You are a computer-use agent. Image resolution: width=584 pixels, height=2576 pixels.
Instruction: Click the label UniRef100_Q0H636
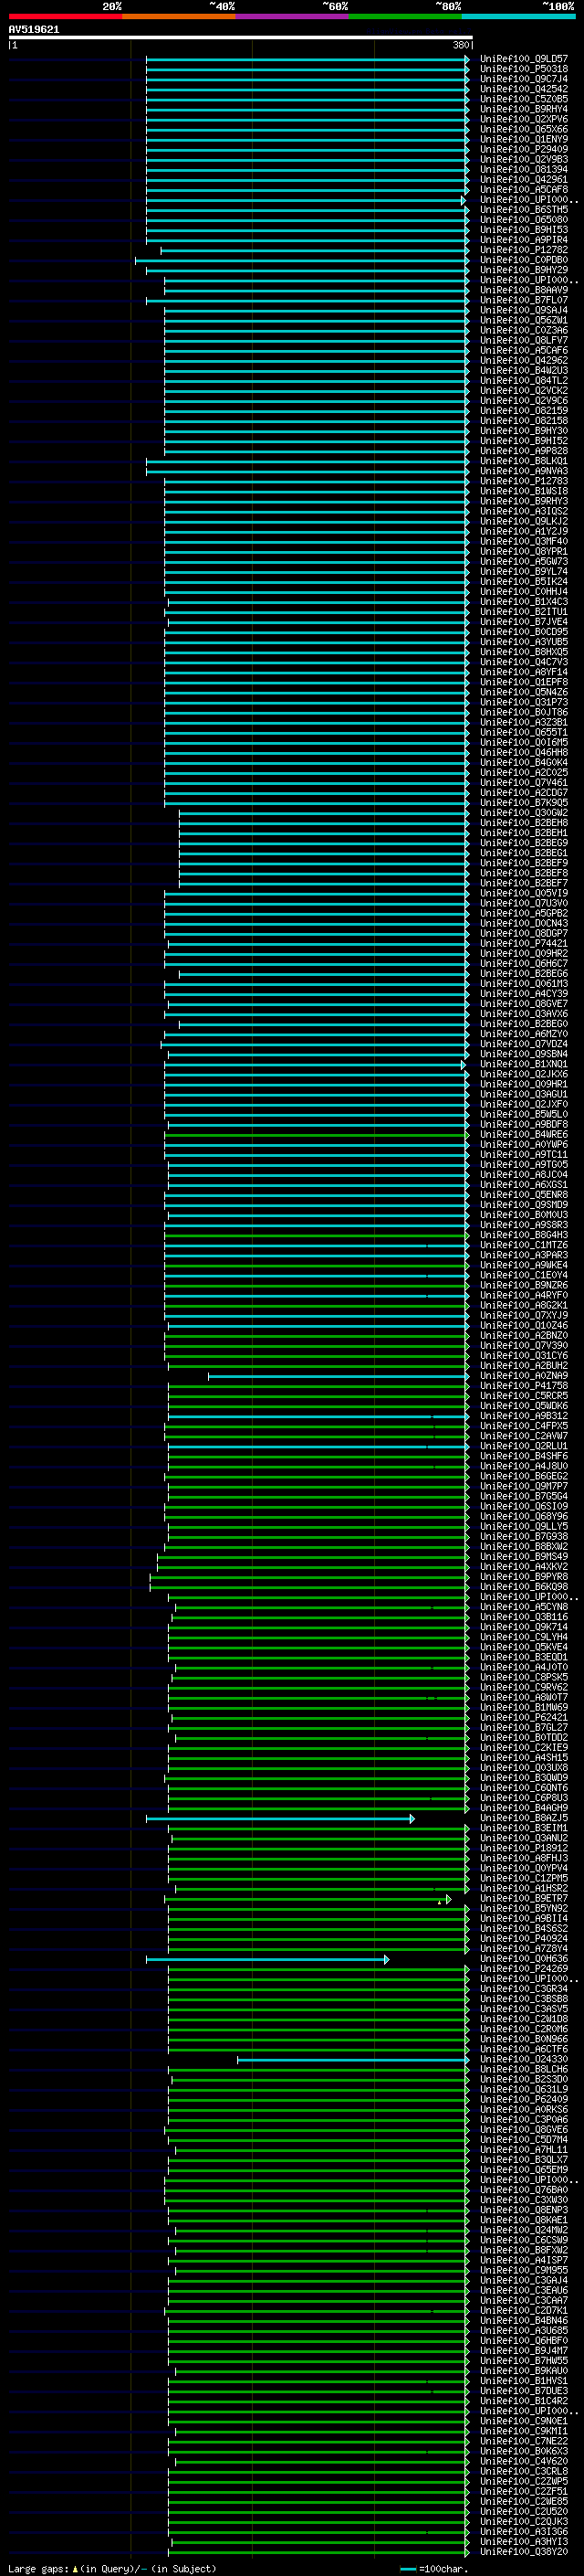pyautogui.click(x=524, y=1959)
